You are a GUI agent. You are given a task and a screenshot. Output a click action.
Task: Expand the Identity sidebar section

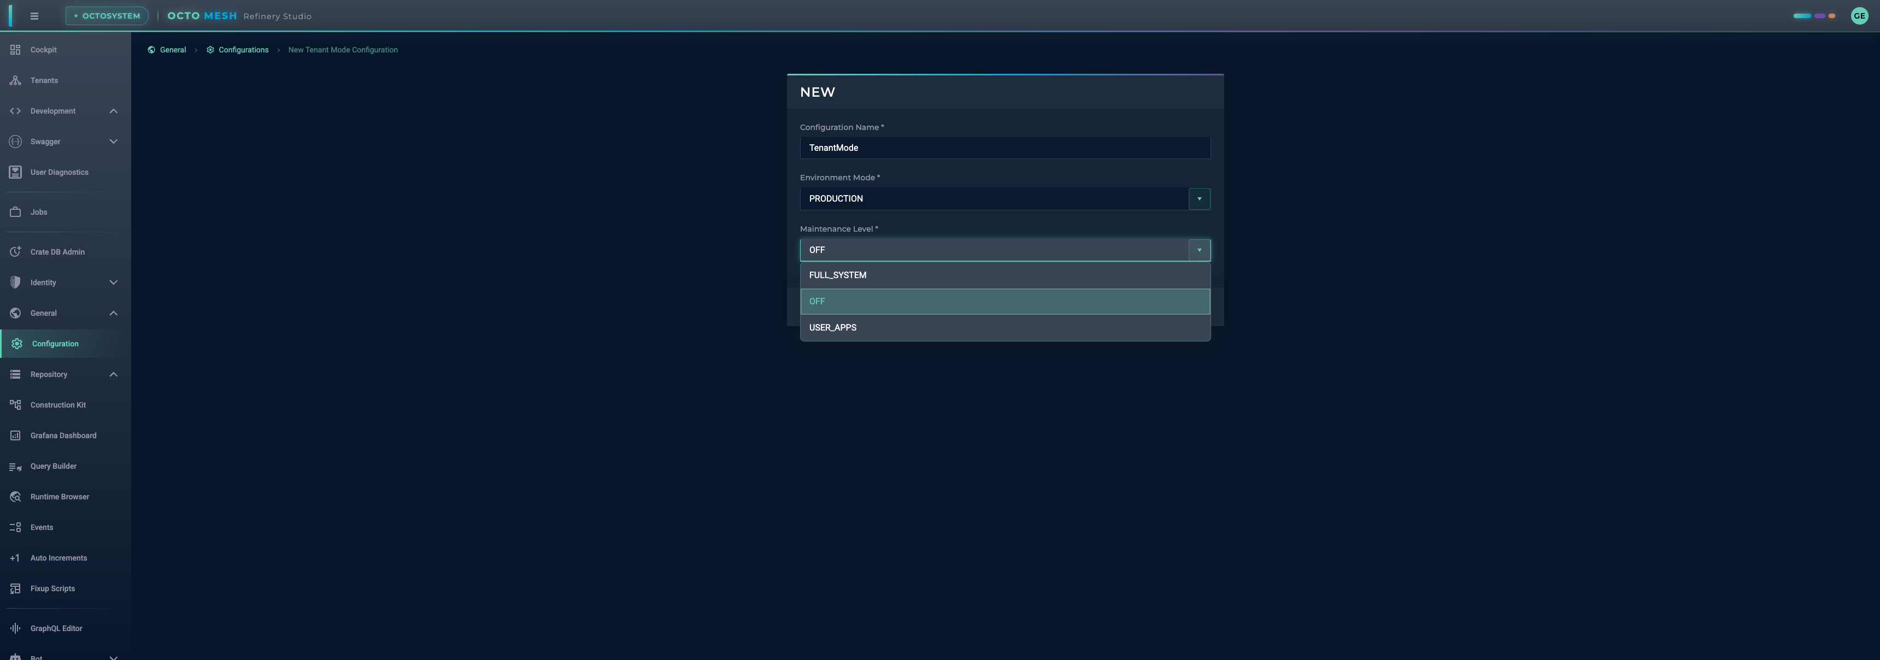pos(113,282)
